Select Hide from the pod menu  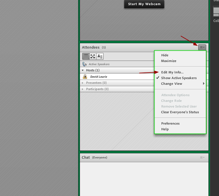[x=165, y=55]
